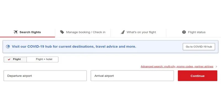Click the clock icon beside Flight status
The width and height of the screenshot is (221, 110).
coord(184,32)
